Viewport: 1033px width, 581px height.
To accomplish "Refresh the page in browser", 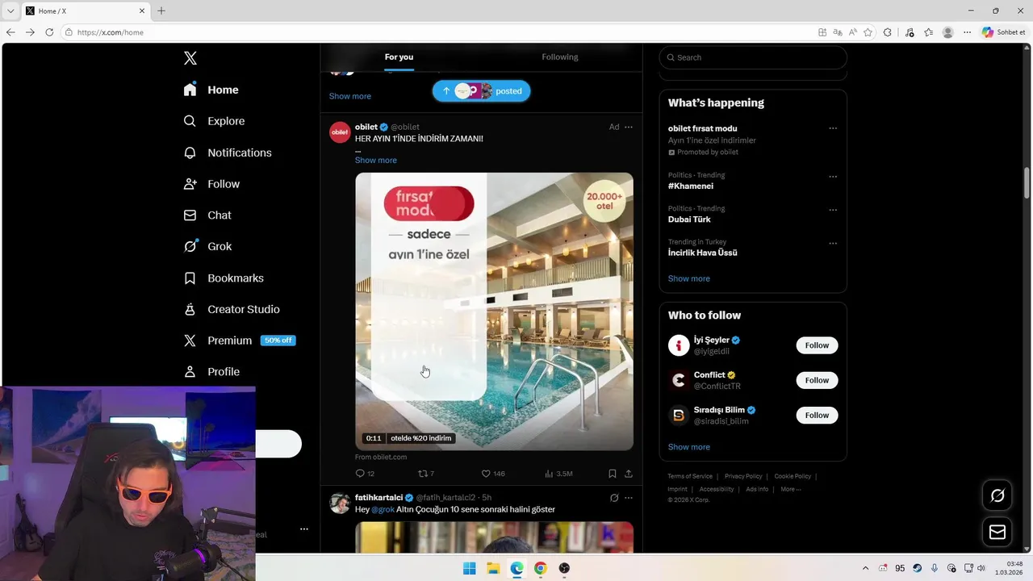I will tap(49, 32).
